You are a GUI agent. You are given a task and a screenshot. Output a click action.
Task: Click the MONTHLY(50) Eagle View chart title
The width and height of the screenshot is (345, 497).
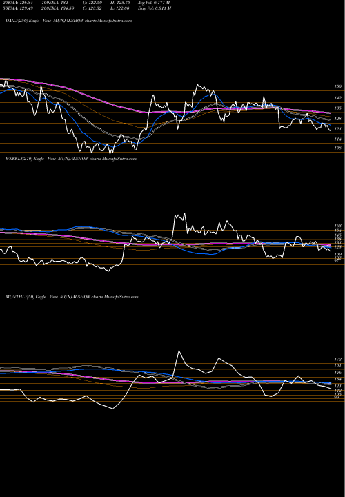tap(72, 297)
